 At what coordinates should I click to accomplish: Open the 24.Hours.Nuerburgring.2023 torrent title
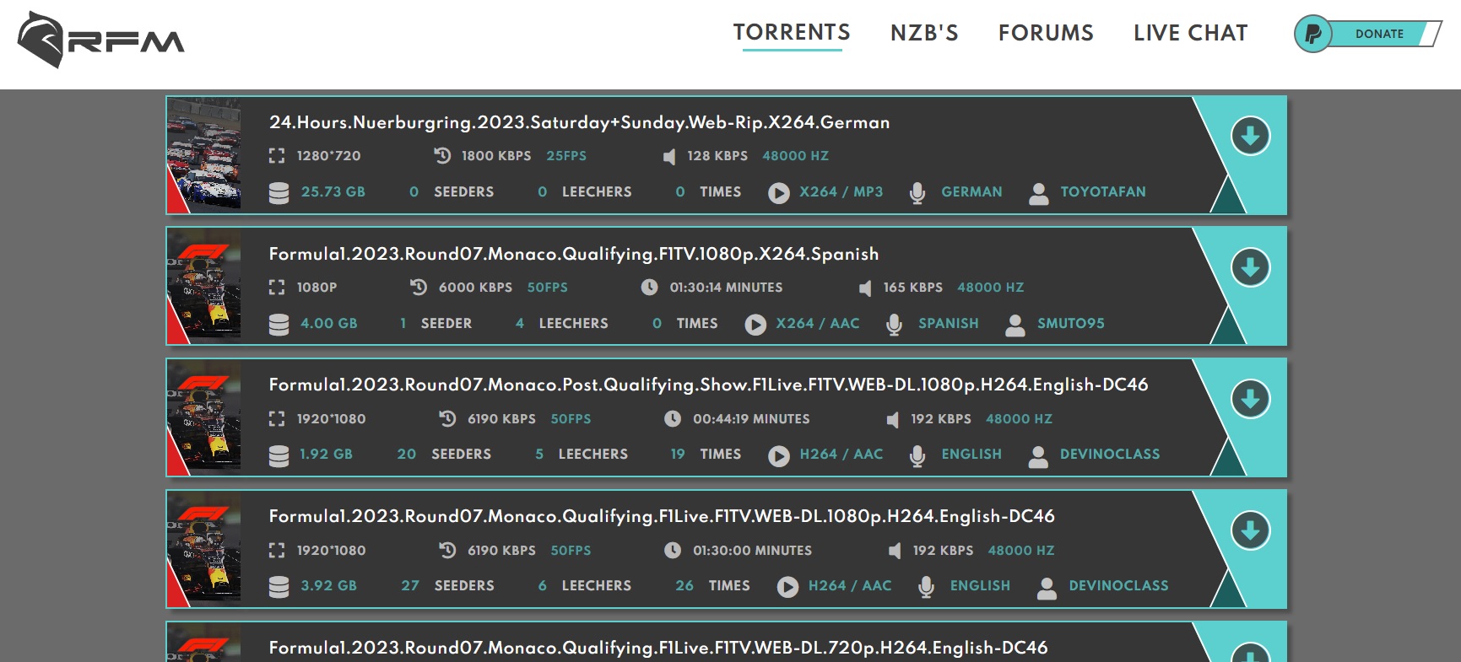(579, 122)
